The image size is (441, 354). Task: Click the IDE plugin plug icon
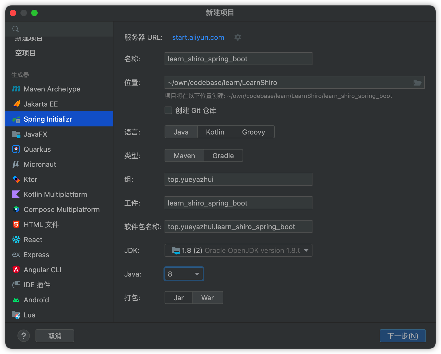click(16, 285)
